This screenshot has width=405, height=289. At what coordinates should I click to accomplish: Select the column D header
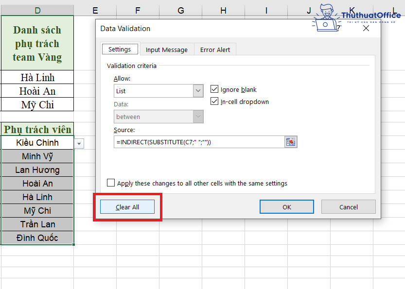(37, 10)
